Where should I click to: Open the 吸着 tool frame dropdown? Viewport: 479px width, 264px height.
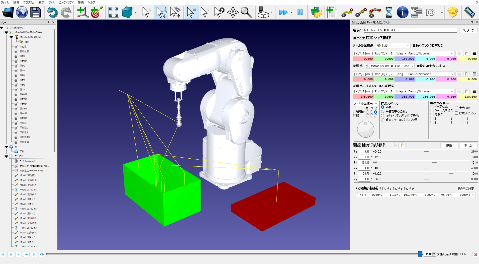click(393, 45)
